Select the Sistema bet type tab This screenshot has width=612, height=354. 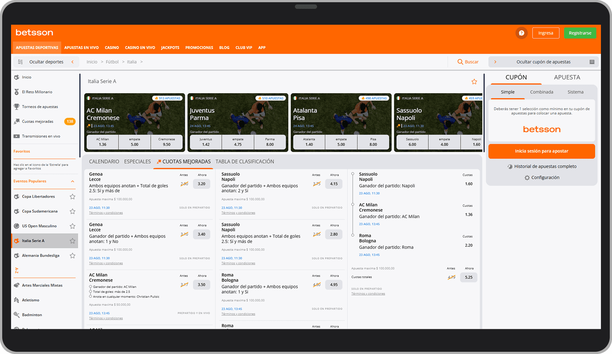[x=576, y=92]
